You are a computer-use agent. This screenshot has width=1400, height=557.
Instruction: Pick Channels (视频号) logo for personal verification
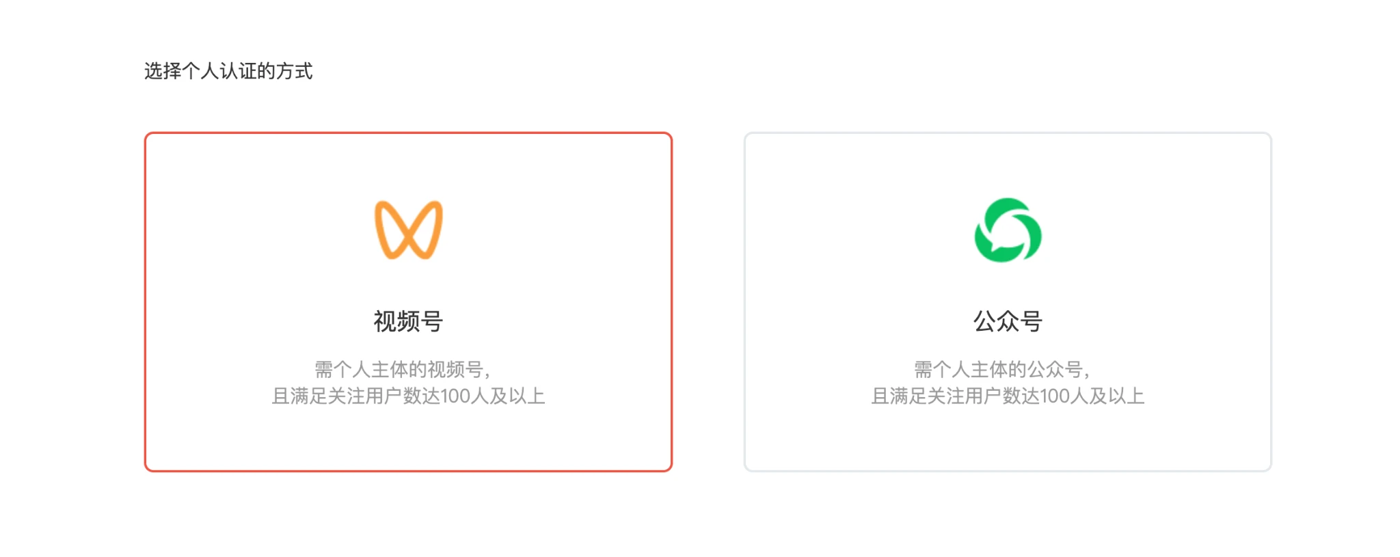point(409,230)
